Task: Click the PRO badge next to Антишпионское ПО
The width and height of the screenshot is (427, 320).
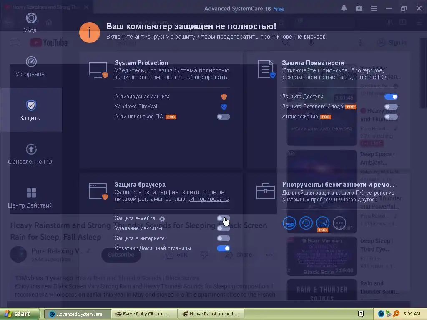Action: pyautogui.click(x=171, y=117)
